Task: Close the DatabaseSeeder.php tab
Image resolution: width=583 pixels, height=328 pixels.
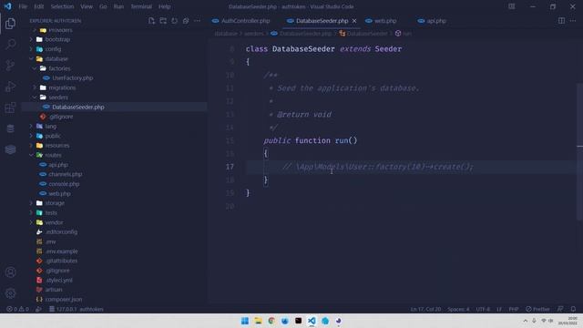Action: tap(354, 21)
